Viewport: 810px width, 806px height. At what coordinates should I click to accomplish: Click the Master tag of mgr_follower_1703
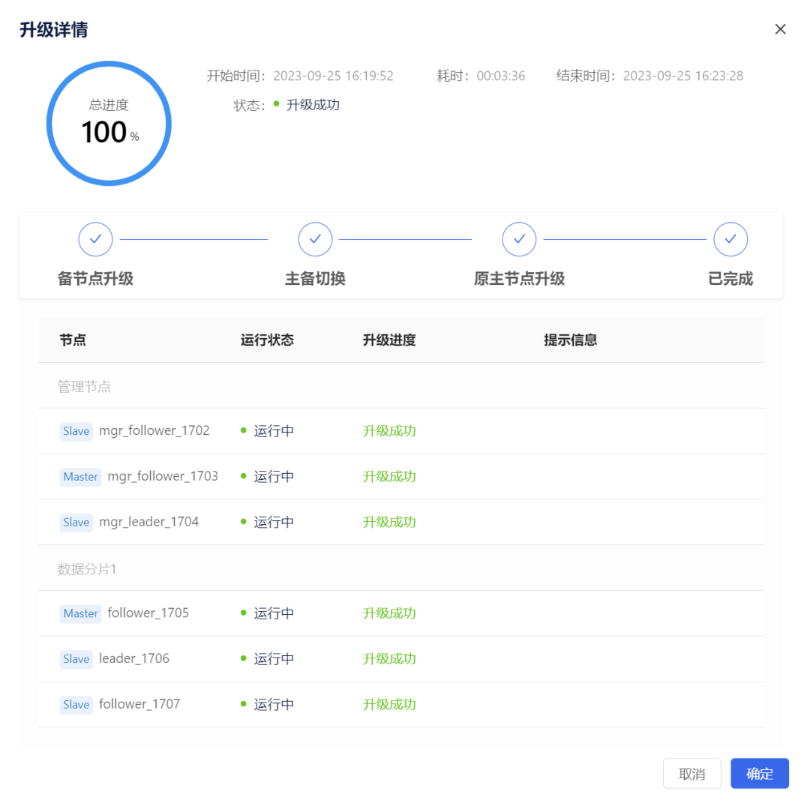pos(80,477)
